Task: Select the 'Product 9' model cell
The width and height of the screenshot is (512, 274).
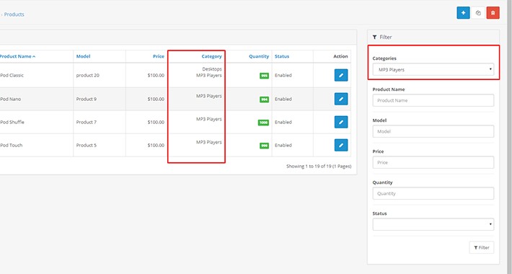Action: [x=87, y=99]
